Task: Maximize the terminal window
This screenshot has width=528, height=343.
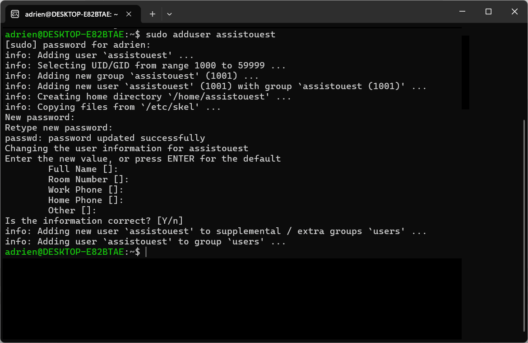Action: (488, 11)
